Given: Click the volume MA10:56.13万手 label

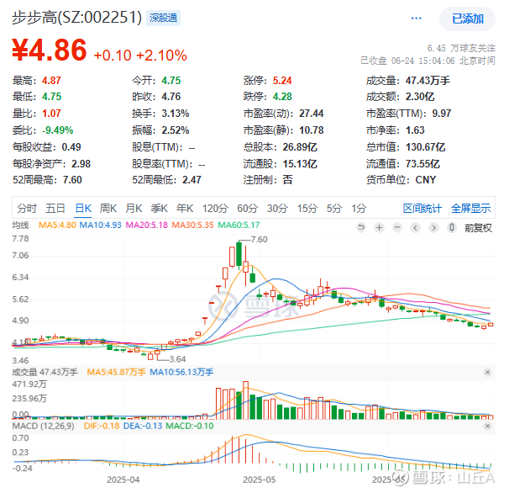Looking at the screenshot, I should (181, 372).
